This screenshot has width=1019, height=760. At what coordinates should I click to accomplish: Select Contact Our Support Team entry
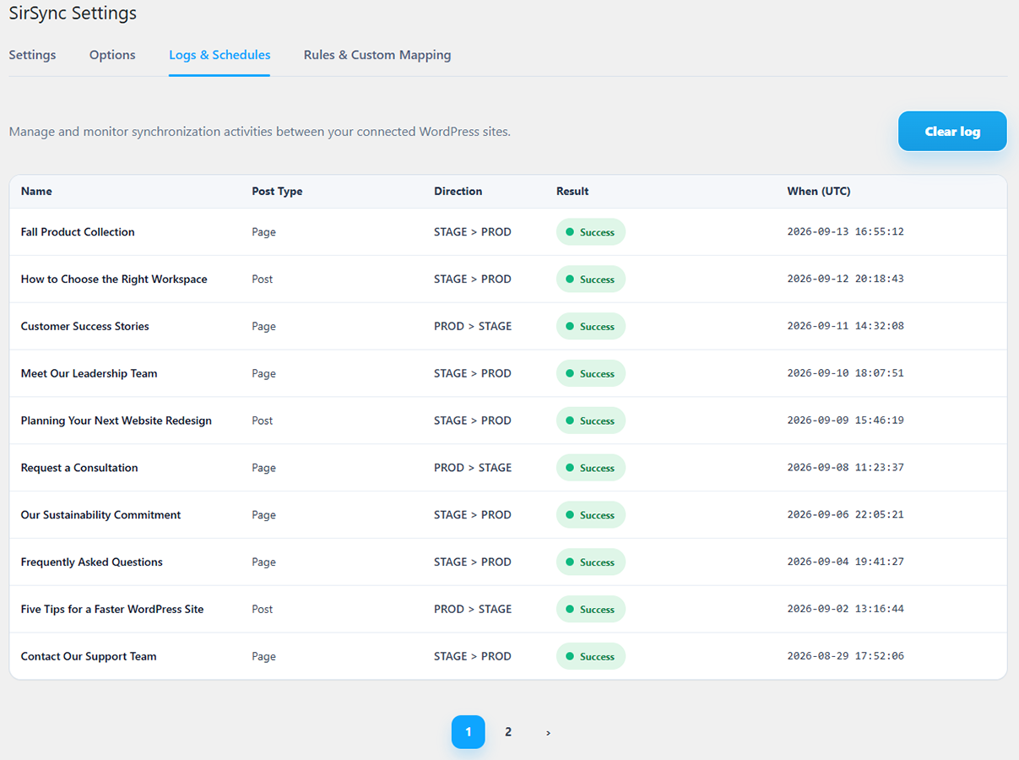coord(89,658)
